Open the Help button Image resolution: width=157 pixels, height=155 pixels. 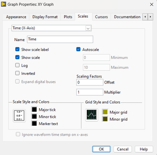144,149
